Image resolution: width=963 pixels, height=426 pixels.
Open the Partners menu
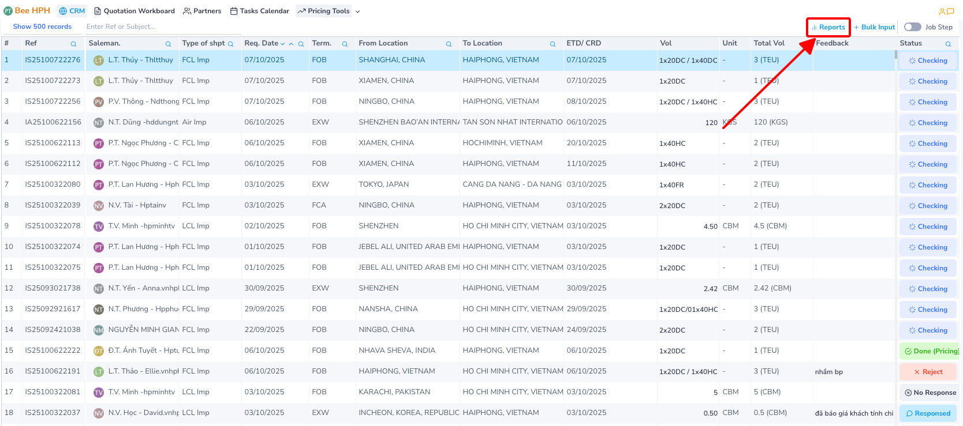tap(202, 11)
